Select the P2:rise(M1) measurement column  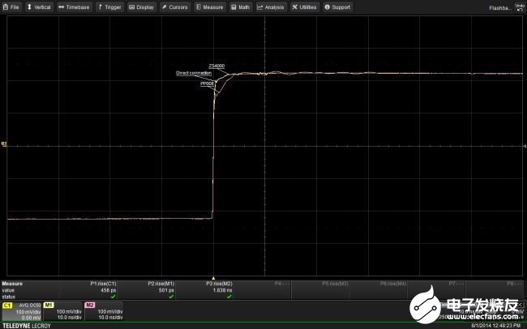pos(147,290)
